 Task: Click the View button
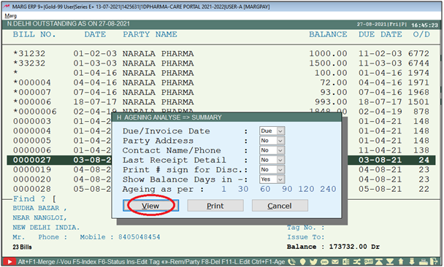tap(150, 206)
